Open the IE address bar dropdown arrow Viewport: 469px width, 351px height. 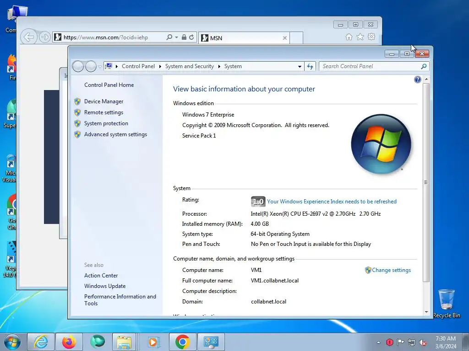click(x=176, y=37)
